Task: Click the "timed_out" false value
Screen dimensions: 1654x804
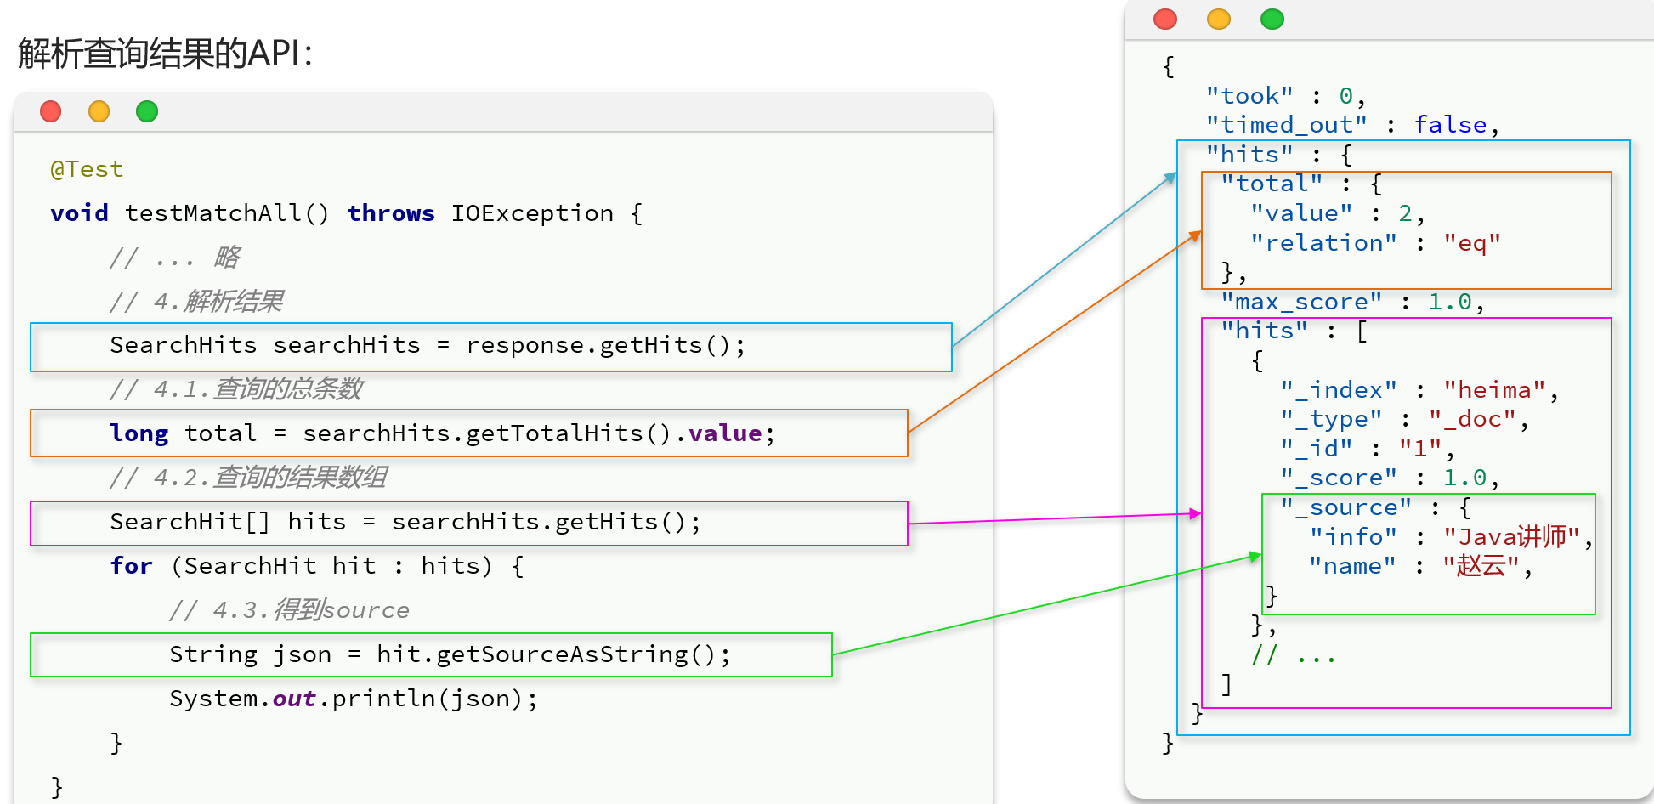Action: (1450, 125)
